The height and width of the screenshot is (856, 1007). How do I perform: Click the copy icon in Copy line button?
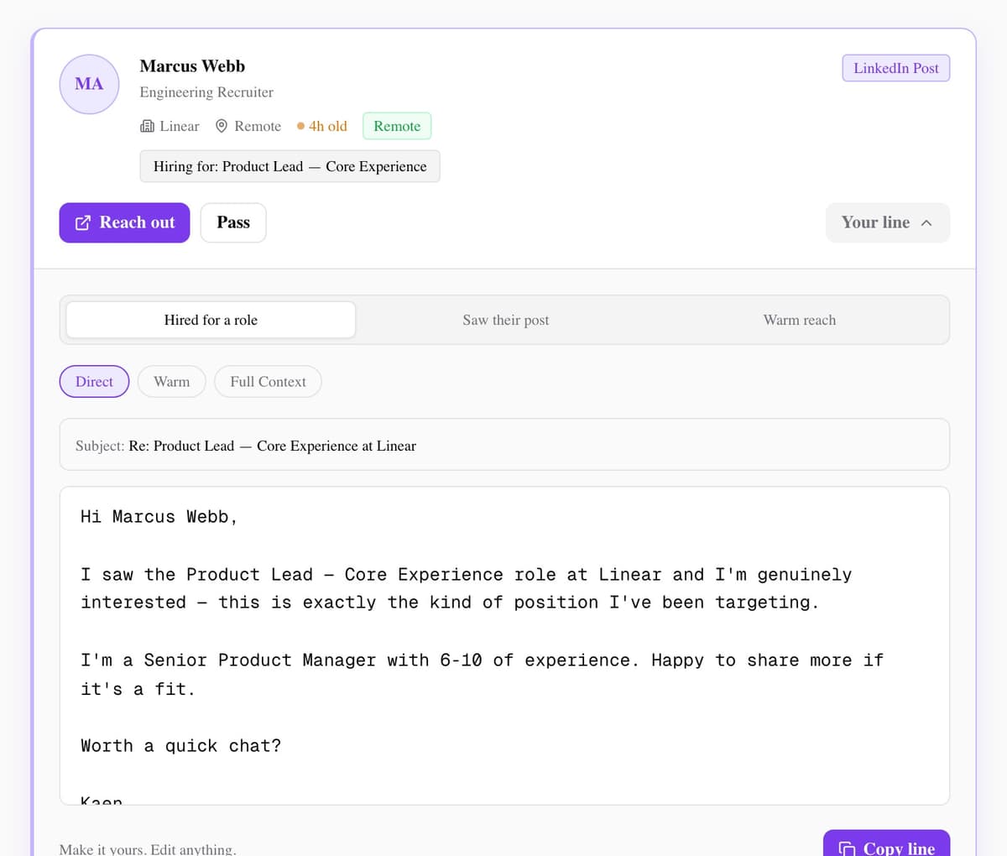click(847, 848)
